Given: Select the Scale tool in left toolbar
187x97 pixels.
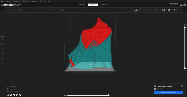Looking at the screenshot, I should (x=2, y=44).
